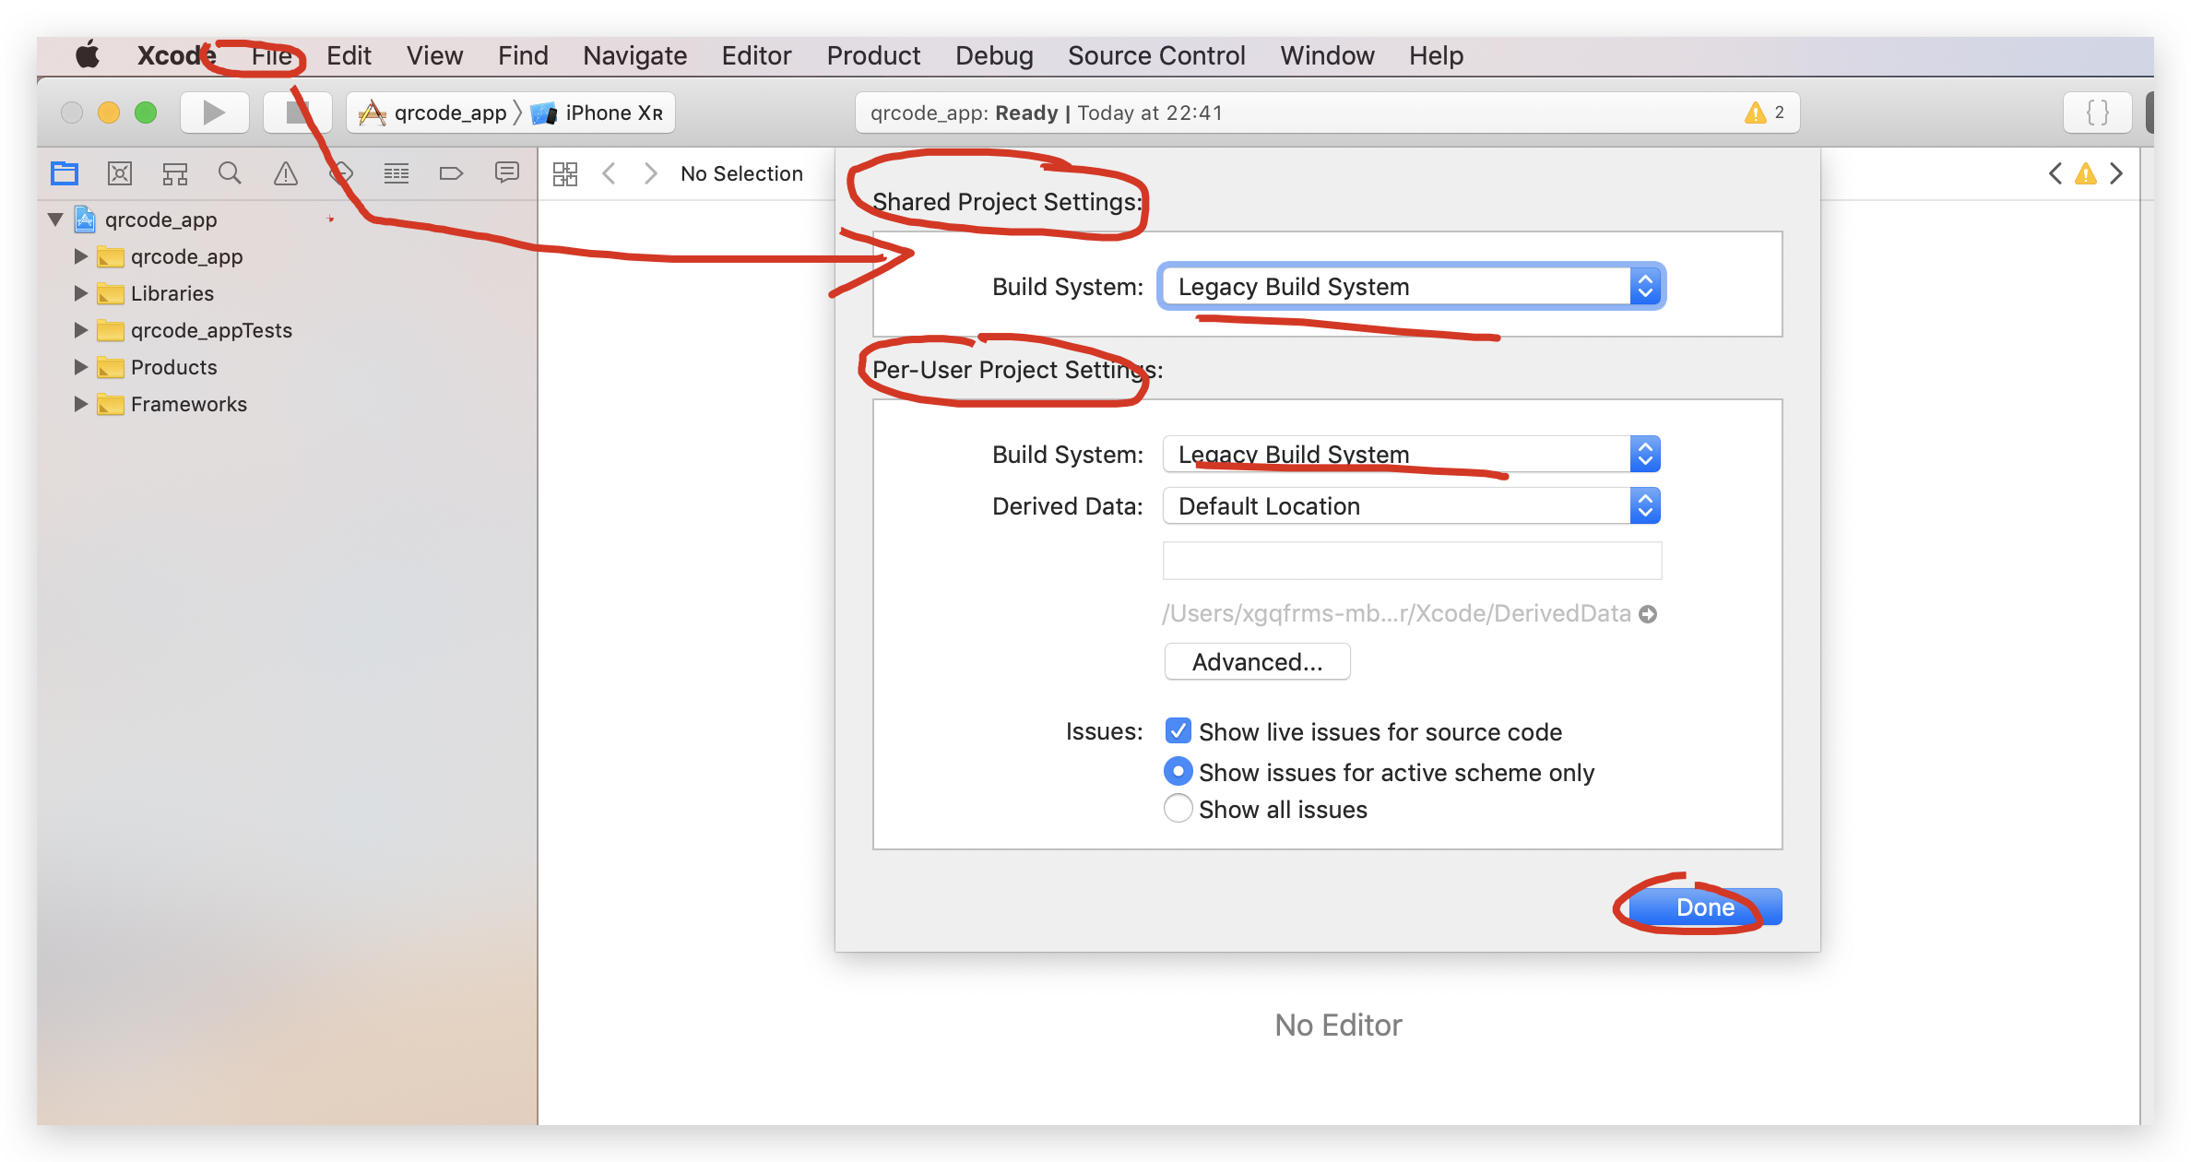Viewport: 2191px width, 1162px height.
Task: Open the Navigate menu
Action: 634,55
